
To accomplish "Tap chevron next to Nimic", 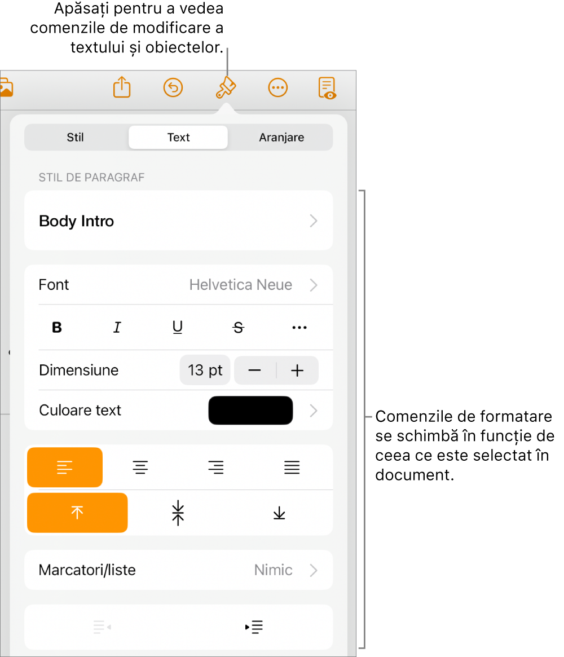I will tap(314, 570).
